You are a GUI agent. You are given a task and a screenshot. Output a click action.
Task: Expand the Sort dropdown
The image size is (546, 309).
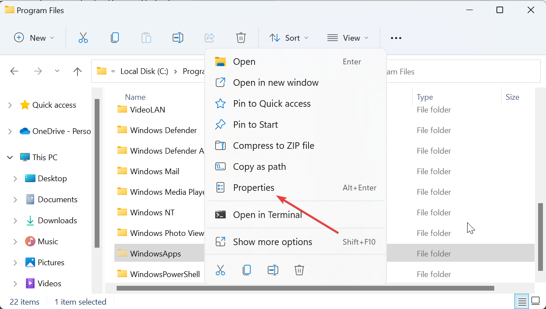(x=289, y=38)
